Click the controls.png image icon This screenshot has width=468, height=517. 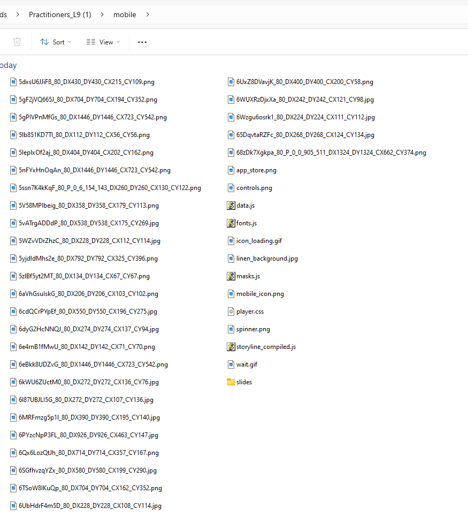point(231,188)
